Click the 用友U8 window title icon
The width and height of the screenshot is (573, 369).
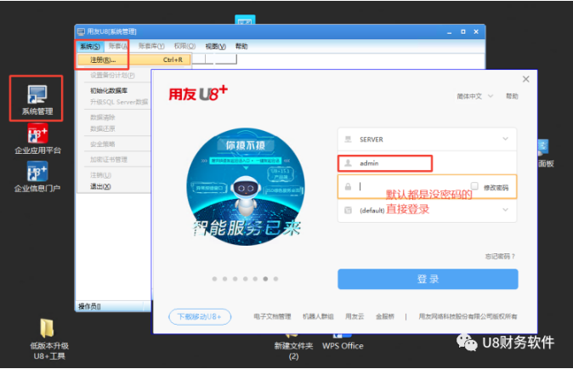(x=81, y=31)
